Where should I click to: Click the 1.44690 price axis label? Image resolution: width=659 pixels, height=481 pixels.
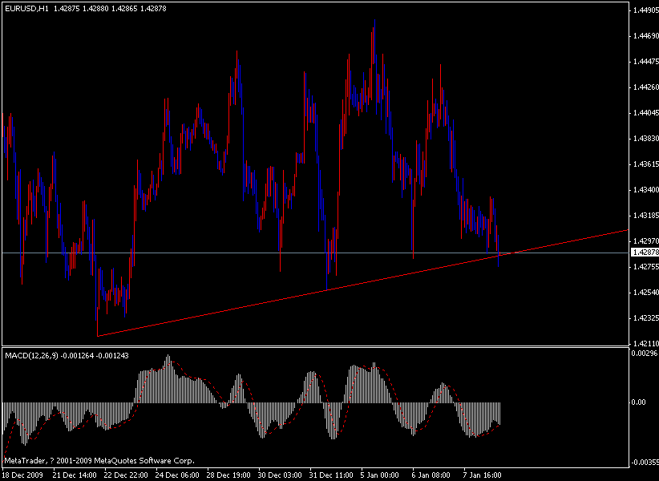(645, 36)
